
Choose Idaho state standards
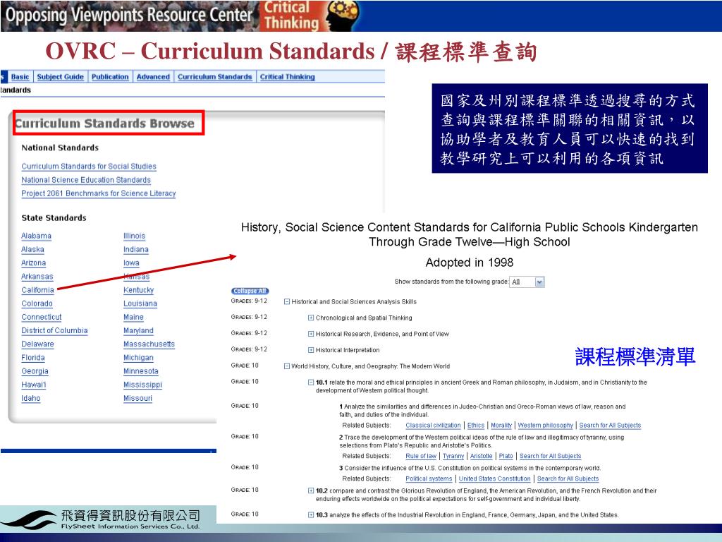coord(31,398)
